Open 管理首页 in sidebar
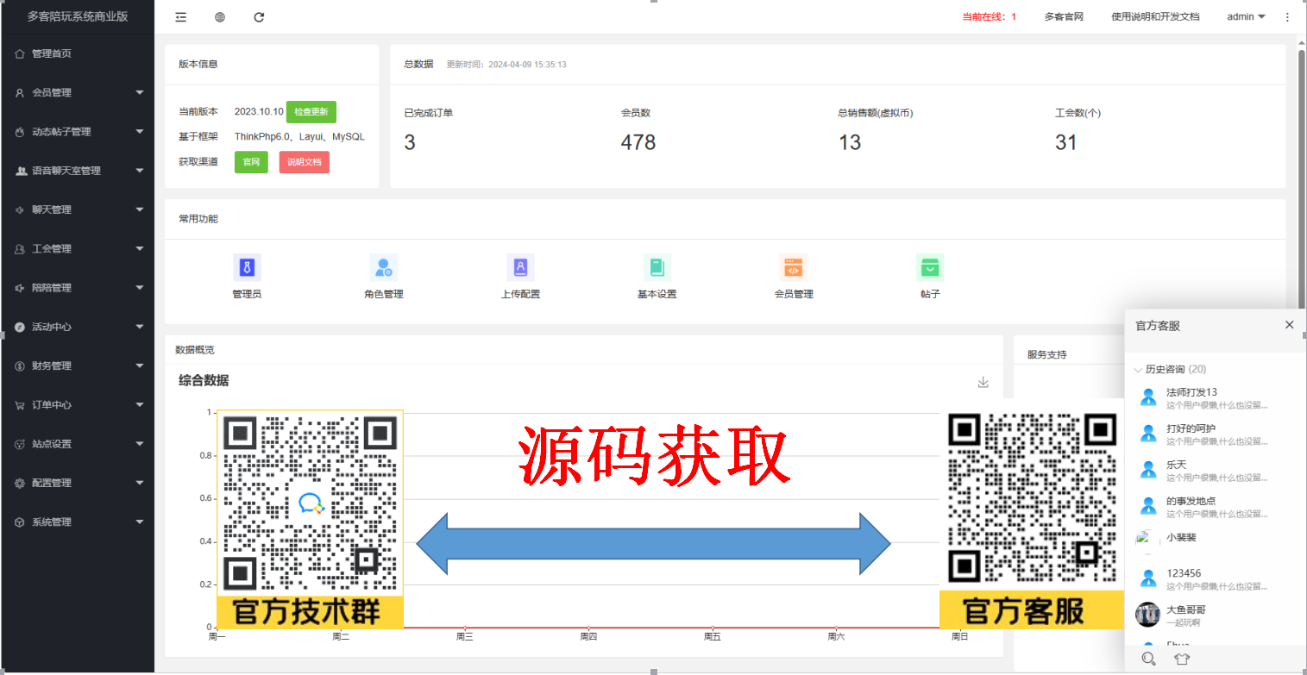 point(78,53)
